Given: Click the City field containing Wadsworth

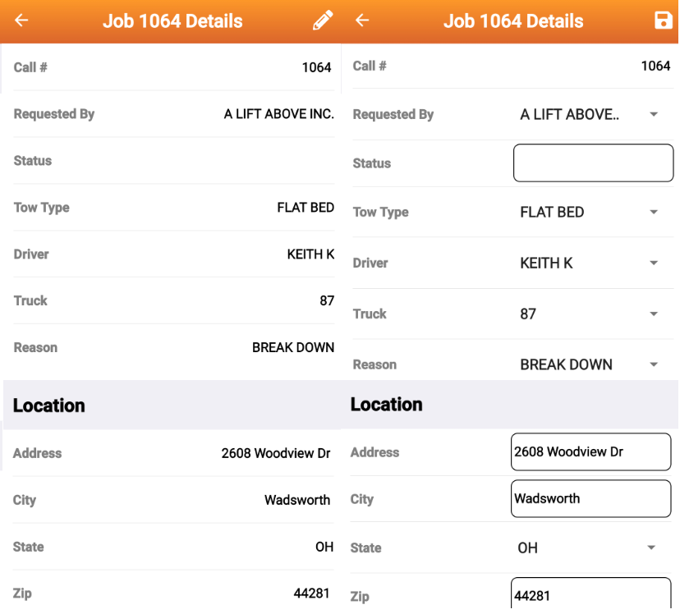Looking at the screenshot, I should (590, 499).
